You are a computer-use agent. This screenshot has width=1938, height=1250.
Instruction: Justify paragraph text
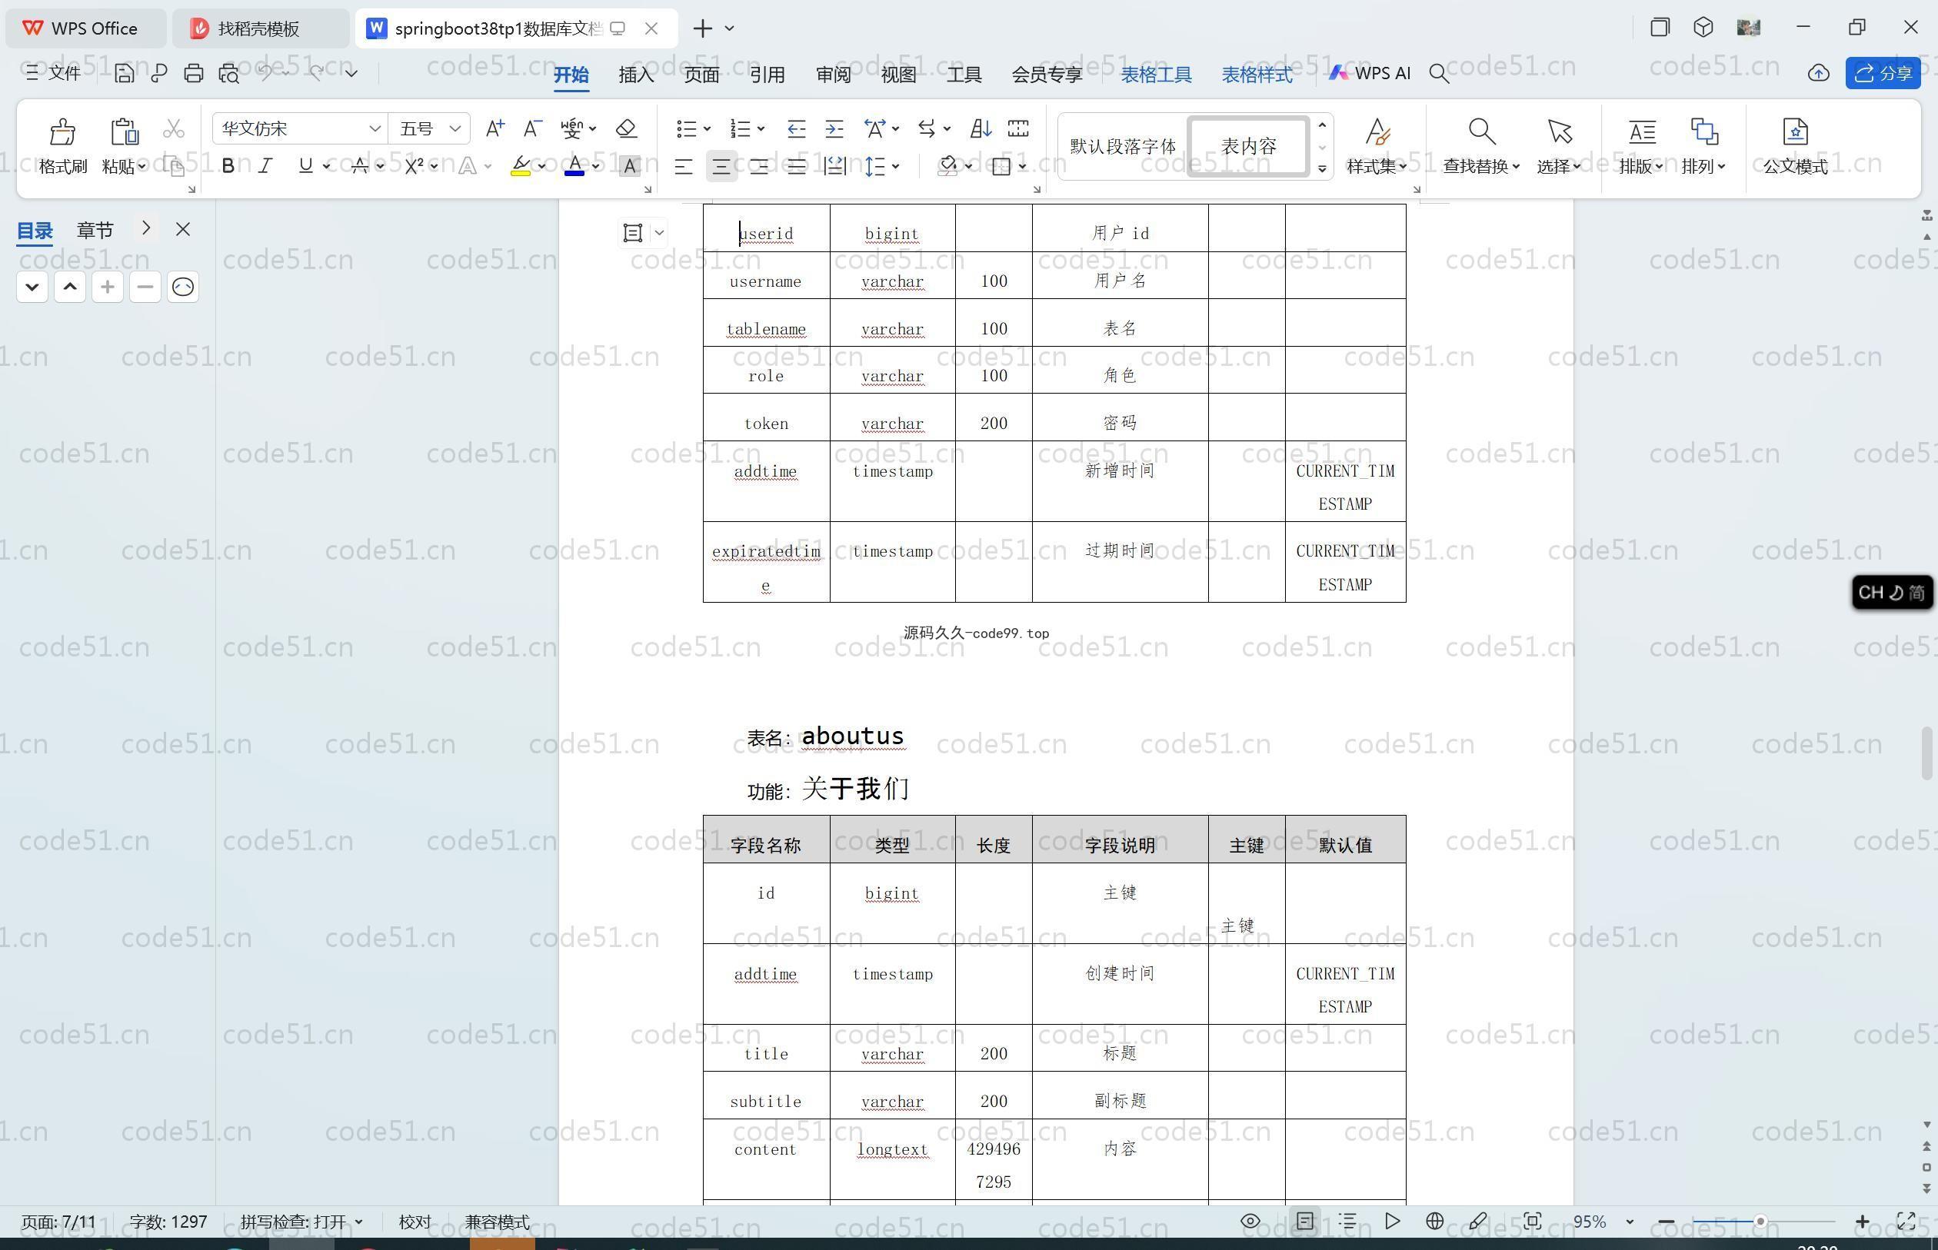(x=797, y=166)
